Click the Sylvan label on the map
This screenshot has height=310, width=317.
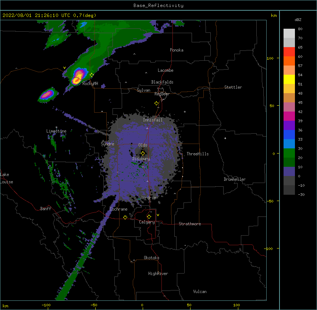point(143,90)
